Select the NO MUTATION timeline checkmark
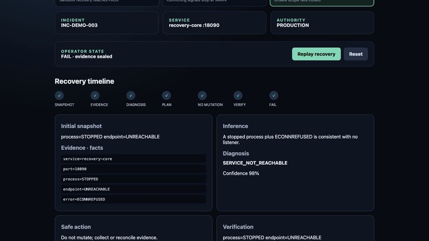 202,95
